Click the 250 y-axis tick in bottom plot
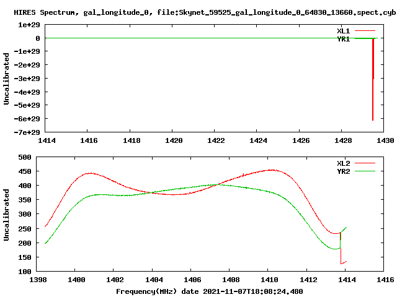This screenshot has height=297, width=397. point(25,229)
